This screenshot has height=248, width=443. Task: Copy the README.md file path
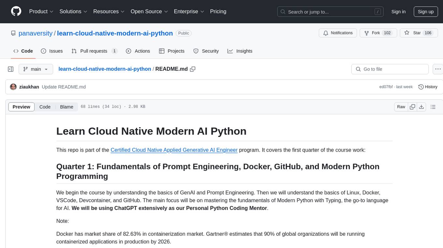tap(193, 69)
